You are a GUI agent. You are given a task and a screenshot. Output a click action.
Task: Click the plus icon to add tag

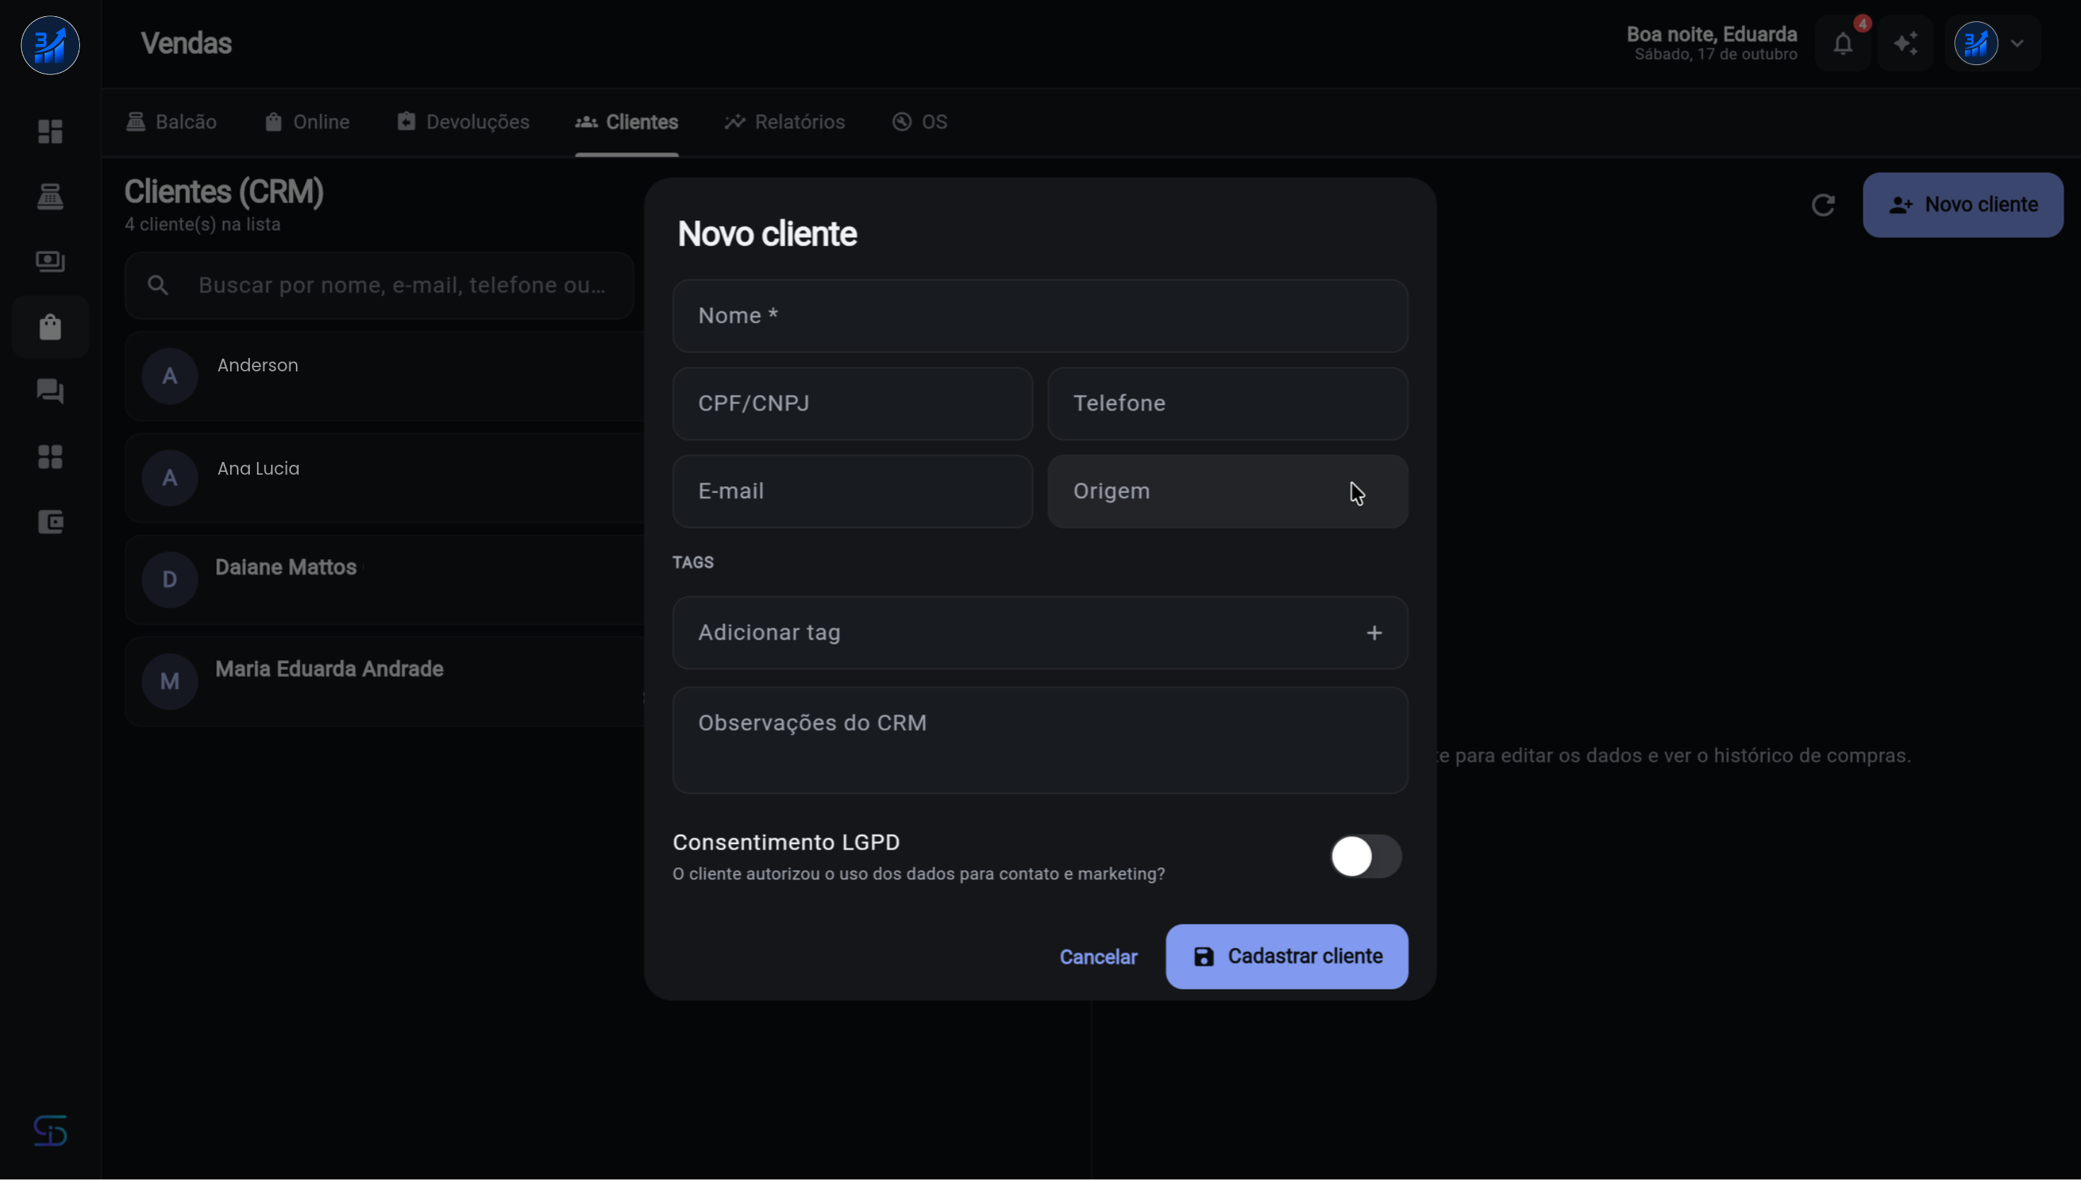(1374, 633)
